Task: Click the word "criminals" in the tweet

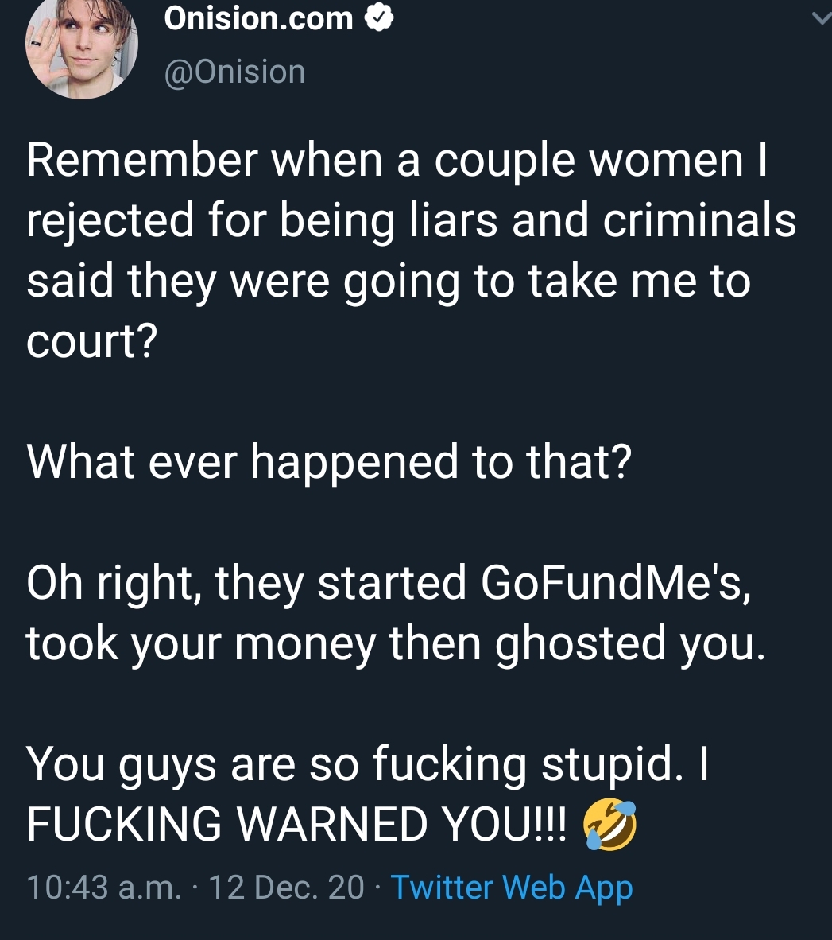Action: coord(699,220)
